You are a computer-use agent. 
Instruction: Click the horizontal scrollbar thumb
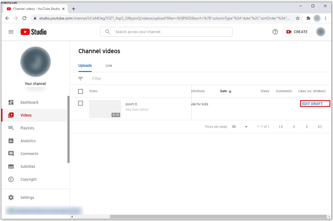click(x=218, y=216)
